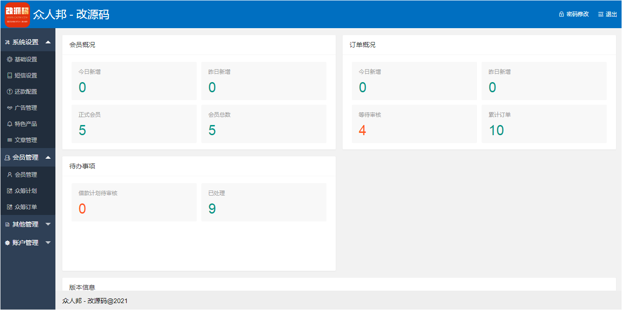622x310 pixels.
Task: Open 众筹订单 menu item
Action: pyautogui.click(x=28, y=207)
